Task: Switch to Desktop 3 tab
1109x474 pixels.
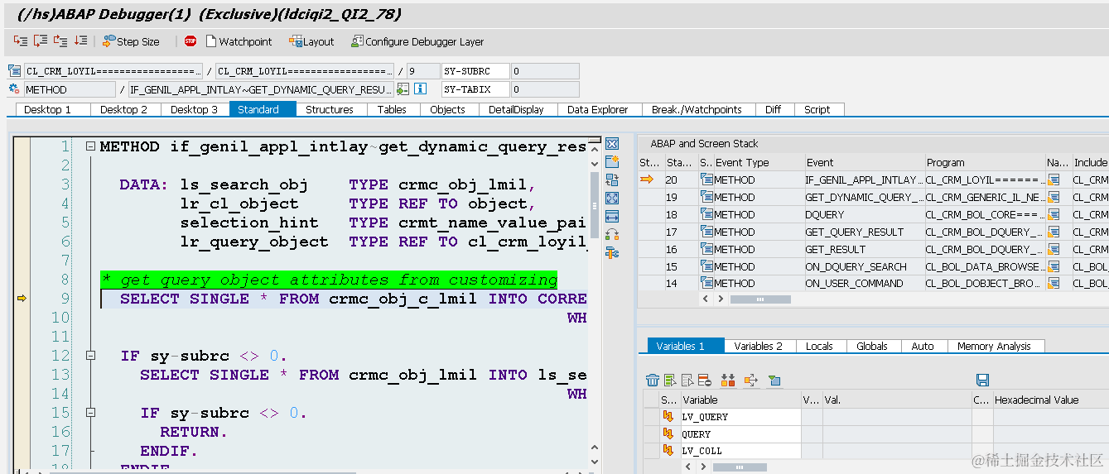Action: click(x=195, y=109)
